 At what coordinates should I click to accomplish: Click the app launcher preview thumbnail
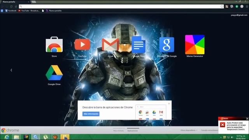click(151, 112)
